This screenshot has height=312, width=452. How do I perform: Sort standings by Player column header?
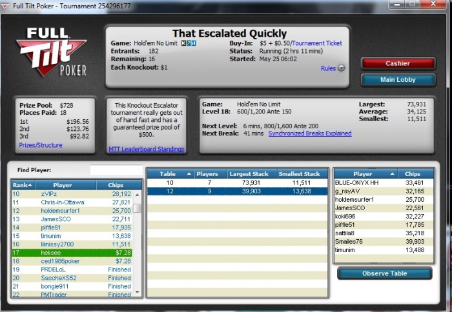(x=66, y=185)
